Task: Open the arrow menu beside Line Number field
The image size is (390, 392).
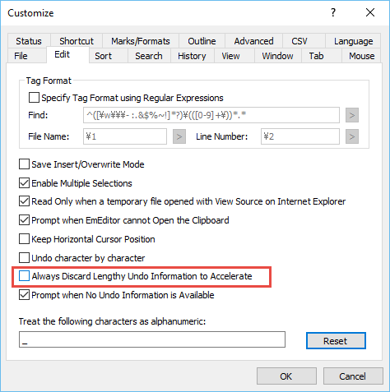Action: pos(352,136)
